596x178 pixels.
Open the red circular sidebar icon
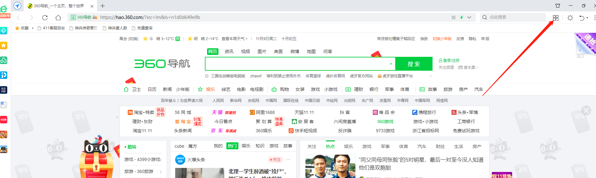[x=4, y=120]
